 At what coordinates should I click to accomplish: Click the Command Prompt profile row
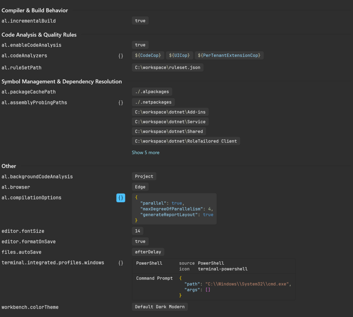(x=214, y=287)
